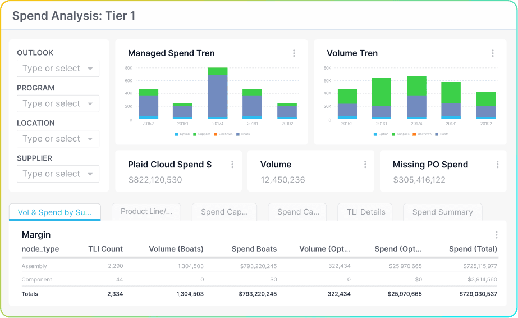Expand the PROGRAM dropdown arrow
The width and height of the screenshot is (518, 318).
click(90, 104)
